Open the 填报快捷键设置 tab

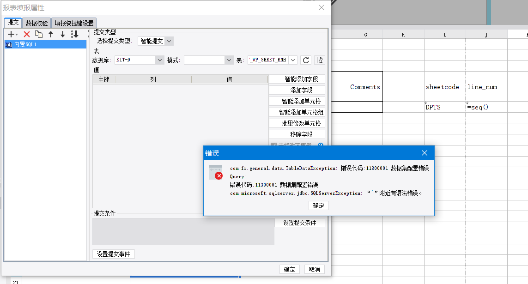pyautogui.click(x=74, y=23)
